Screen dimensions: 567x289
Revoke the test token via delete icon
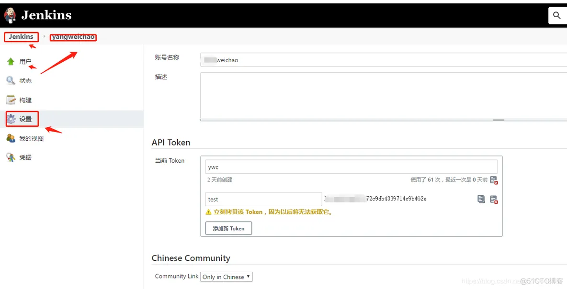(x=494, y=200)
